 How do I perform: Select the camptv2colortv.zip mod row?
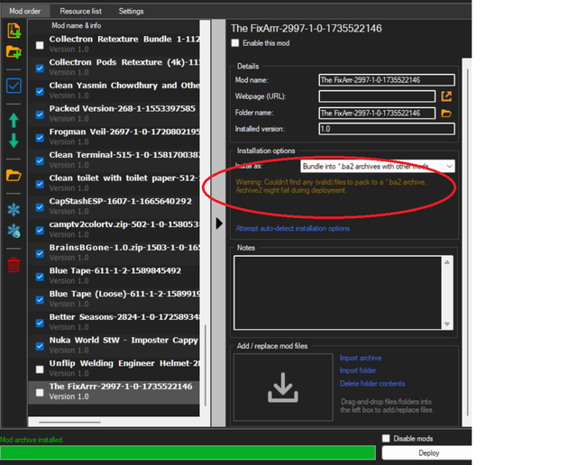114,229
